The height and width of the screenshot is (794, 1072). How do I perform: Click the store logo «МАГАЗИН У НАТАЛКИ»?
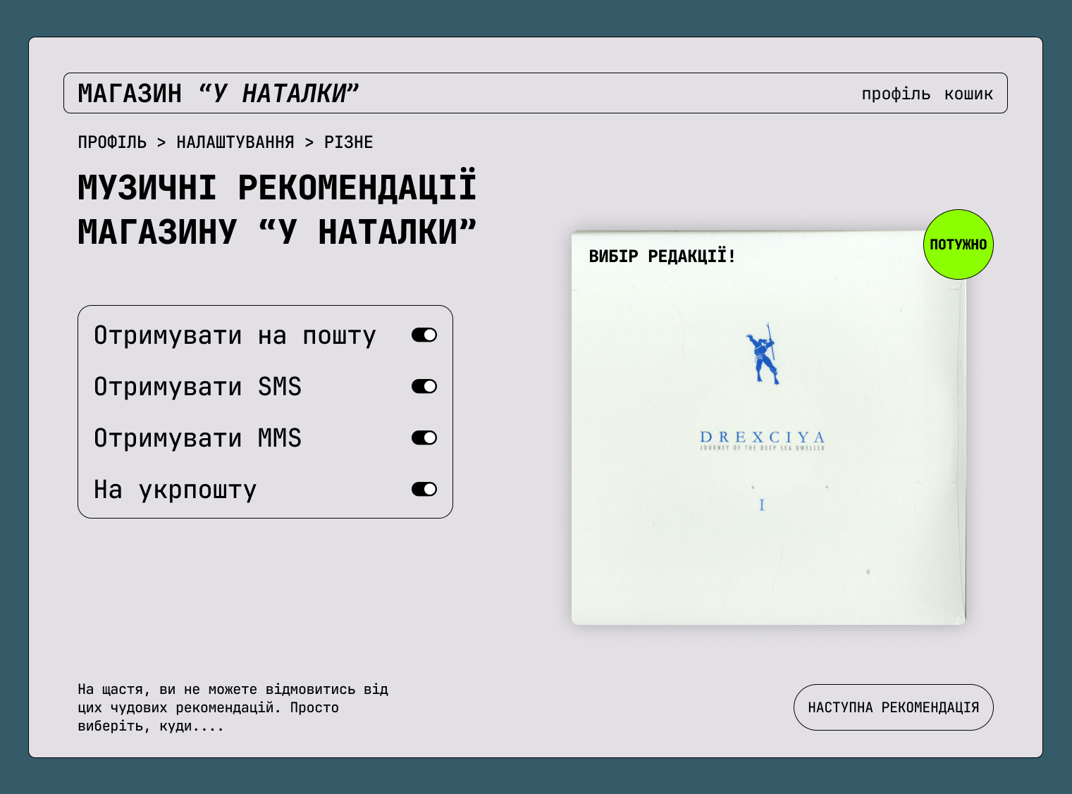click(218, 94)
